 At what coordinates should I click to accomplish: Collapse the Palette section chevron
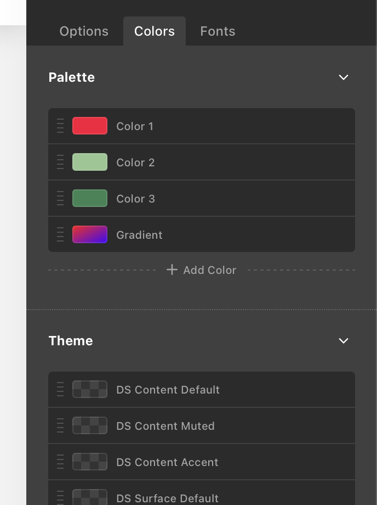[344, 77]
